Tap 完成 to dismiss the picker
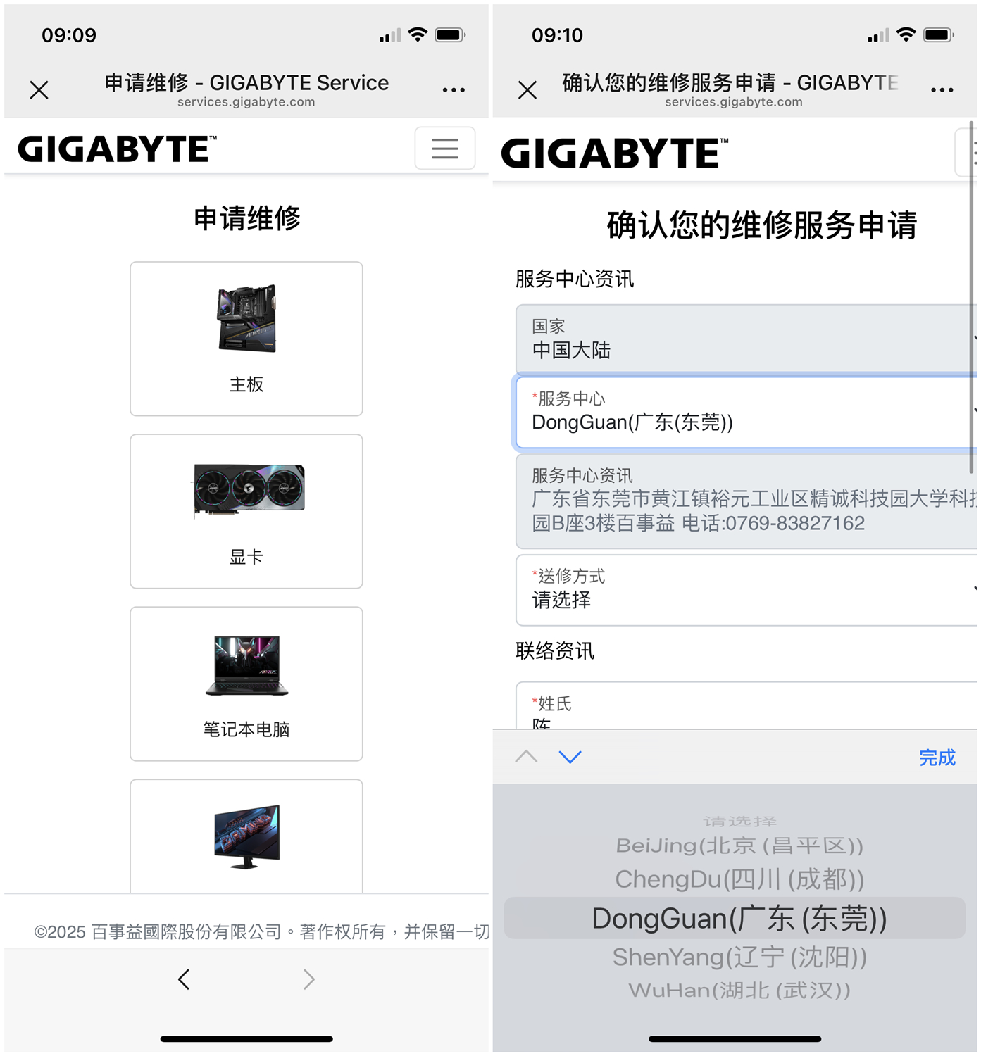981x1056 pixels. point(937,758)
